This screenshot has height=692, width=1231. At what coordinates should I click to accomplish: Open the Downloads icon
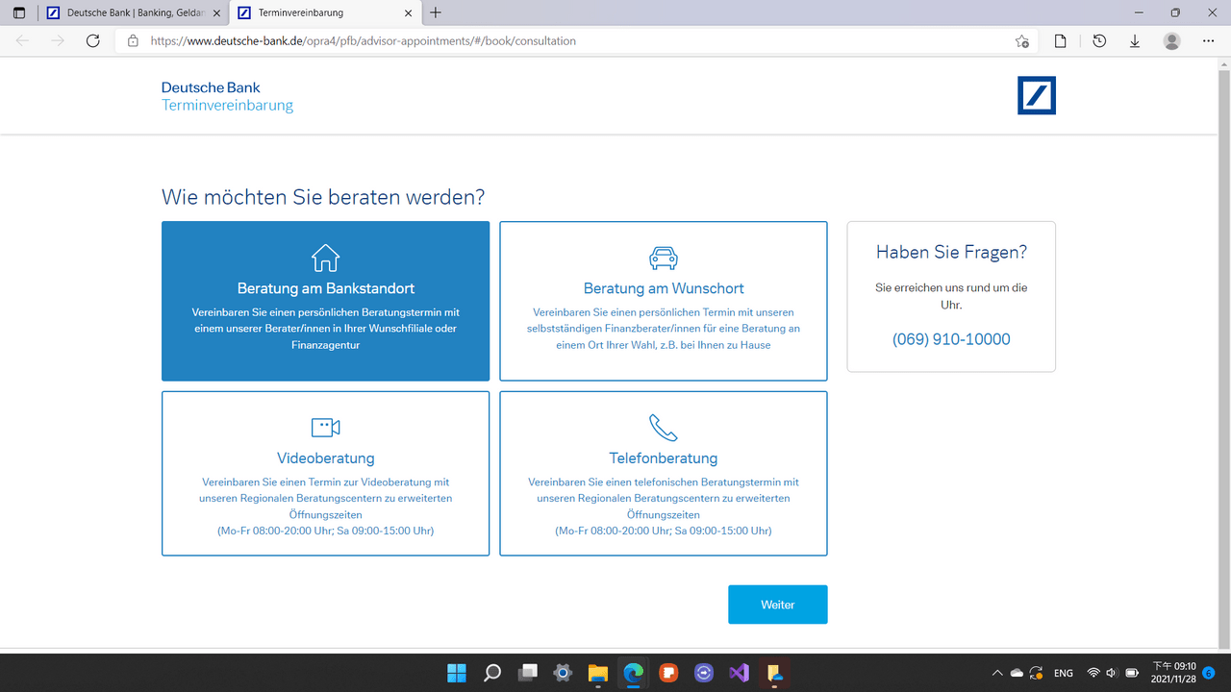(x=1135, y=41)
